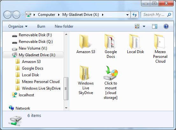Screen dimensions: 176x130
Task: Click the search magnifier icon
Action: 169,15
